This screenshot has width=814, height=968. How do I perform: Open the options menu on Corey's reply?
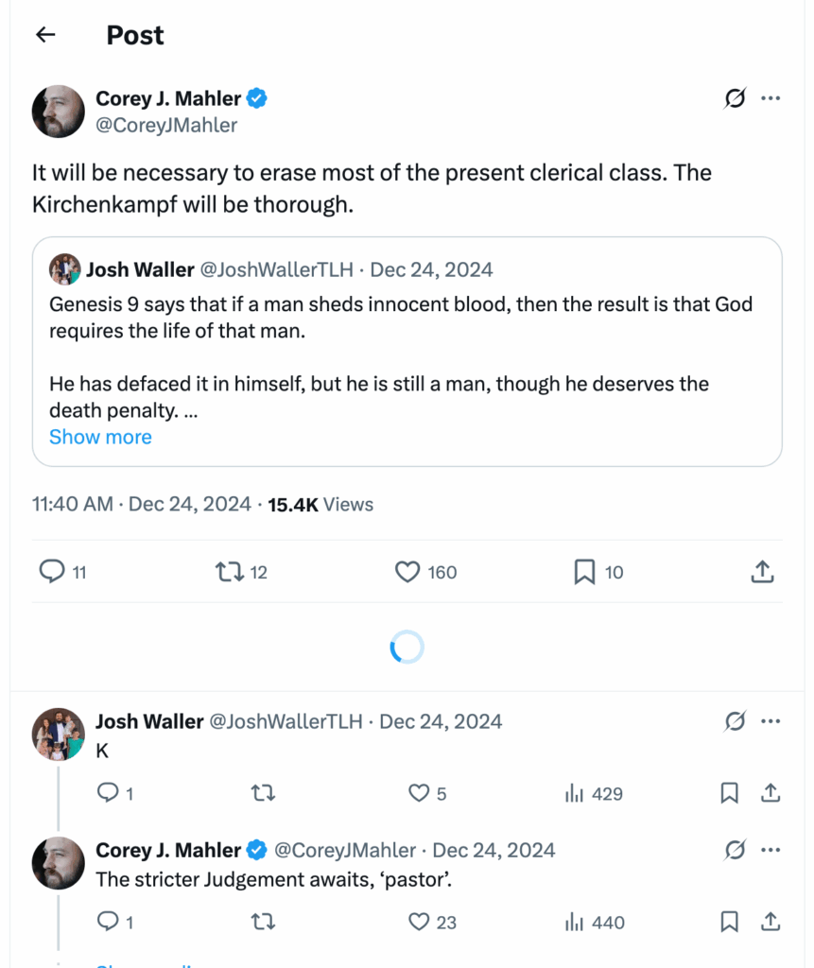point(771,850)
